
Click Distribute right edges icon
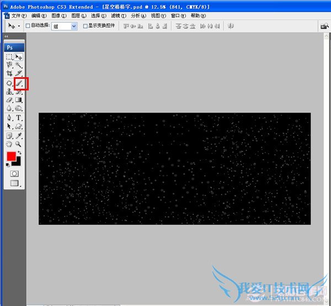pyautogui.click(x=217, y=26)
